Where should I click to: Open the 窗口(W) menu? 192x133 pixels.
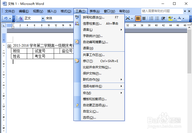[109, 11]
